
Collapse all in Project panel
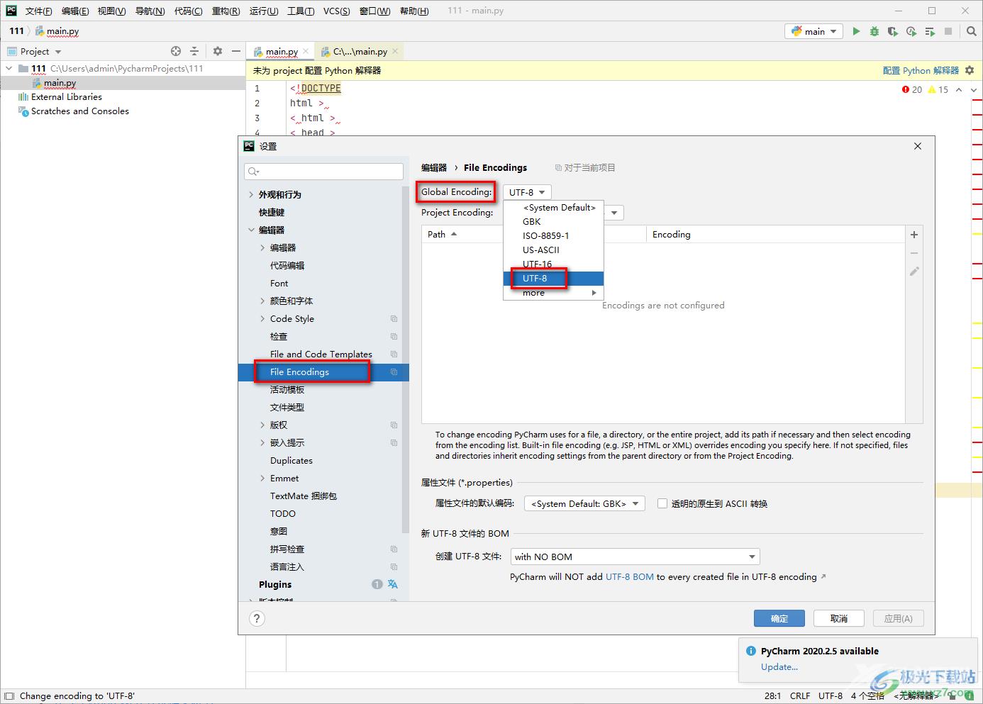click(194, 51)
